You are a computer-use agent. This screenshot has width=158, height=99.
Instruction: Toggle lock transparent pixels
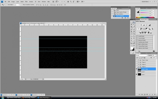[x=140, y=58]
